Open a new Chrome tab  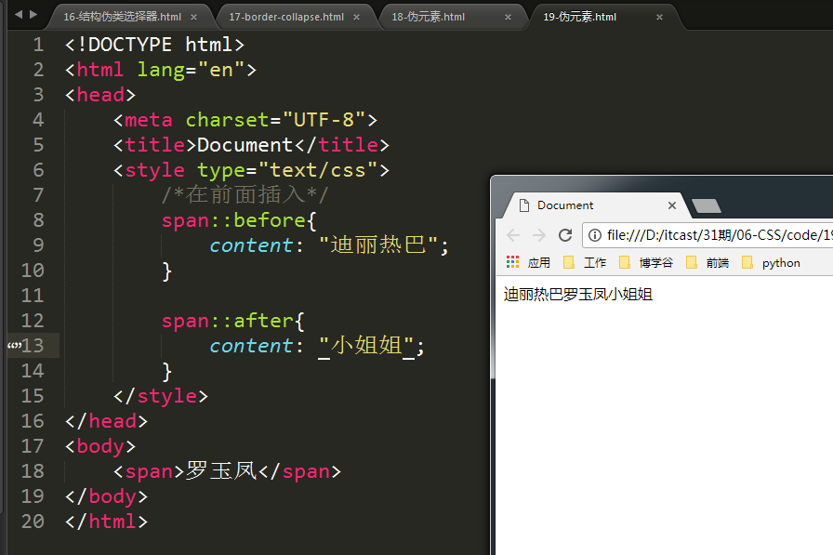click(707, 205)
